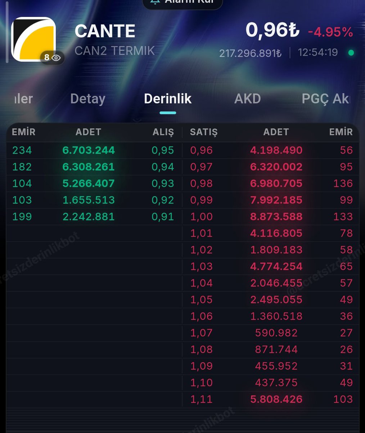Select the Derinlik tab
The width and height of the screenshot is (365, 433).
point(168,99)
